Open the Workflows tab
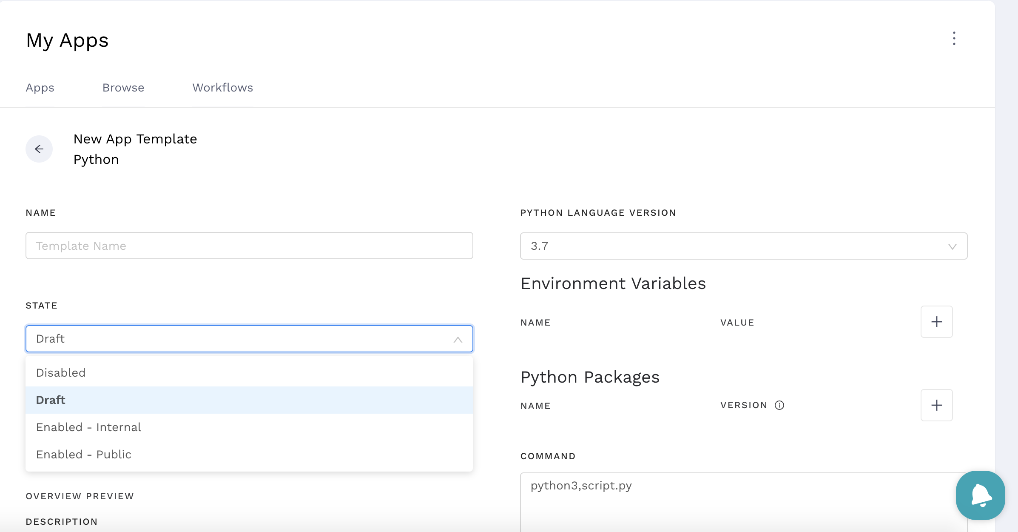Viewport: 1018px width, 532px height. (x=222, y=88)
